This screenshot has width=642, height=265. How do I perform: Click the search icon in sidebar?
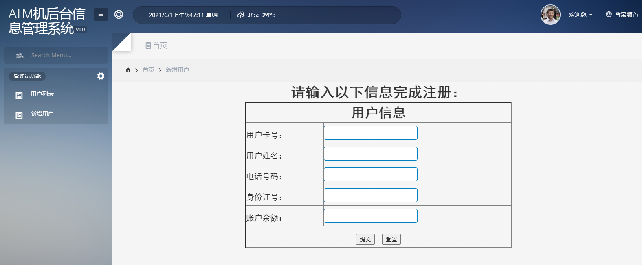(20, 55)
